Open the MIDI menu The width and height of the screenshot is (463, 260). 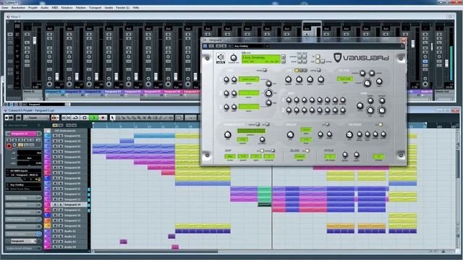55,8
